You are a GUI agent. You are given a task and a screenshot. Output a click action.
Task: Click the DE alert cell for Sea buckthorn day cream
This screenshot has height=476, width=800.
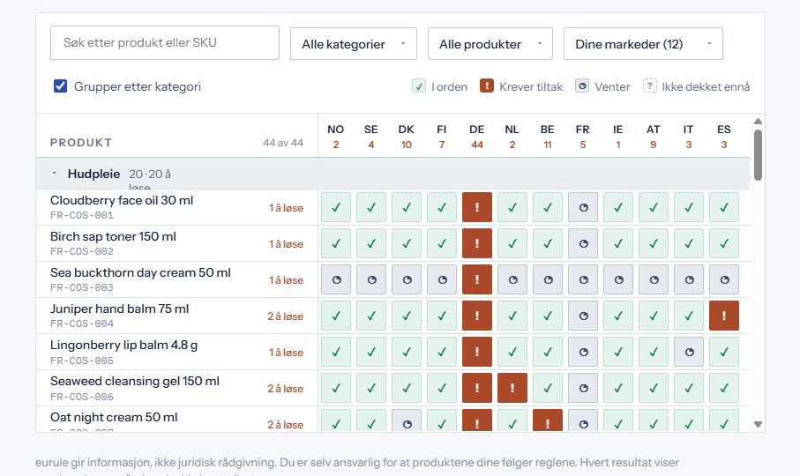pyautogui.click(x=477, y=279)
